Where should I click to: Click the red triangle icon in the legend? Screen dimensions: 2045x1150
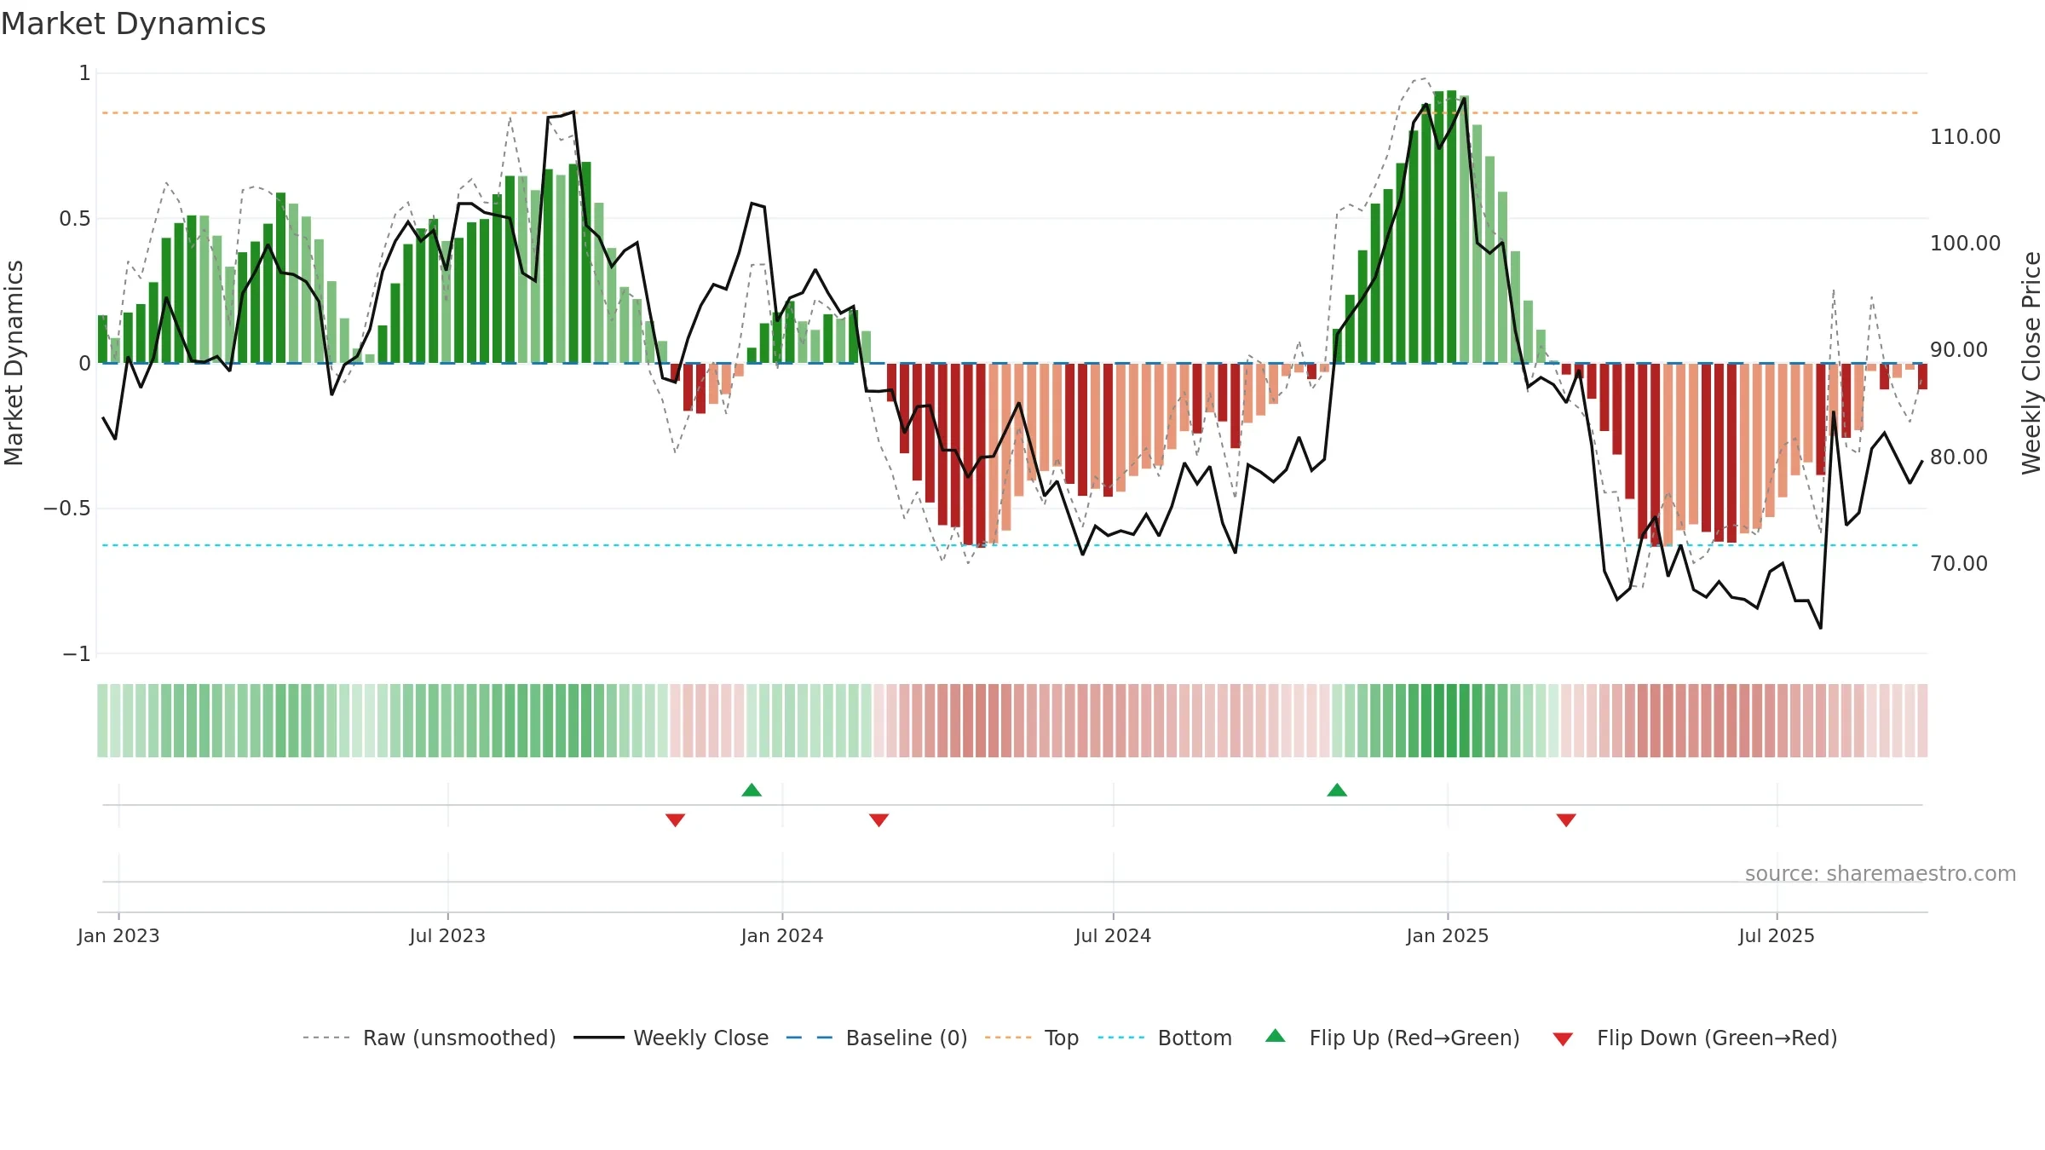(1563, 1039)
